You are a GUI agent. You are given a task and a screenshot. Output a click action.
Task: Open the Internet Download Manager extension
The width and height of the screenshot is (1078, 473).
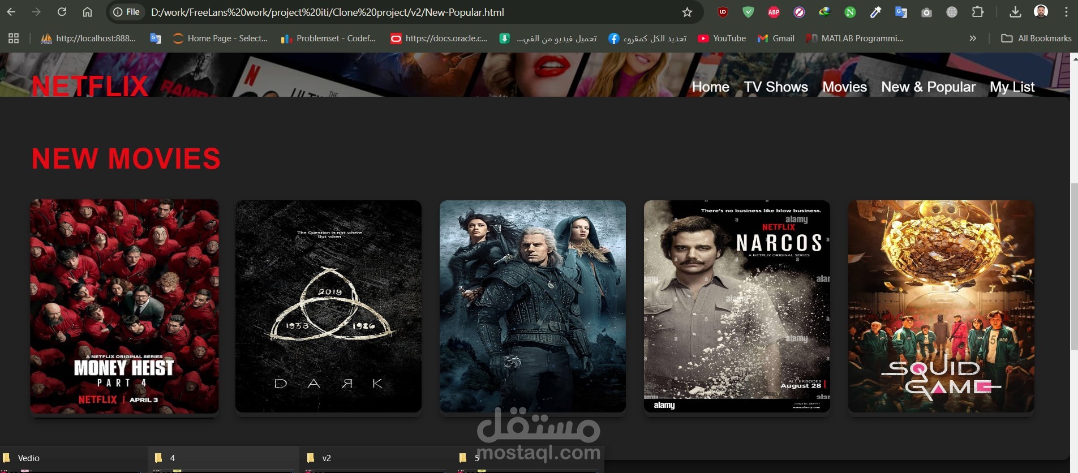pos(824,12)
